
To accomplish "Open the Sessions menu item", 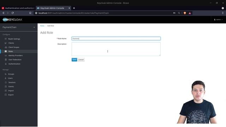I will click(12, 82).
